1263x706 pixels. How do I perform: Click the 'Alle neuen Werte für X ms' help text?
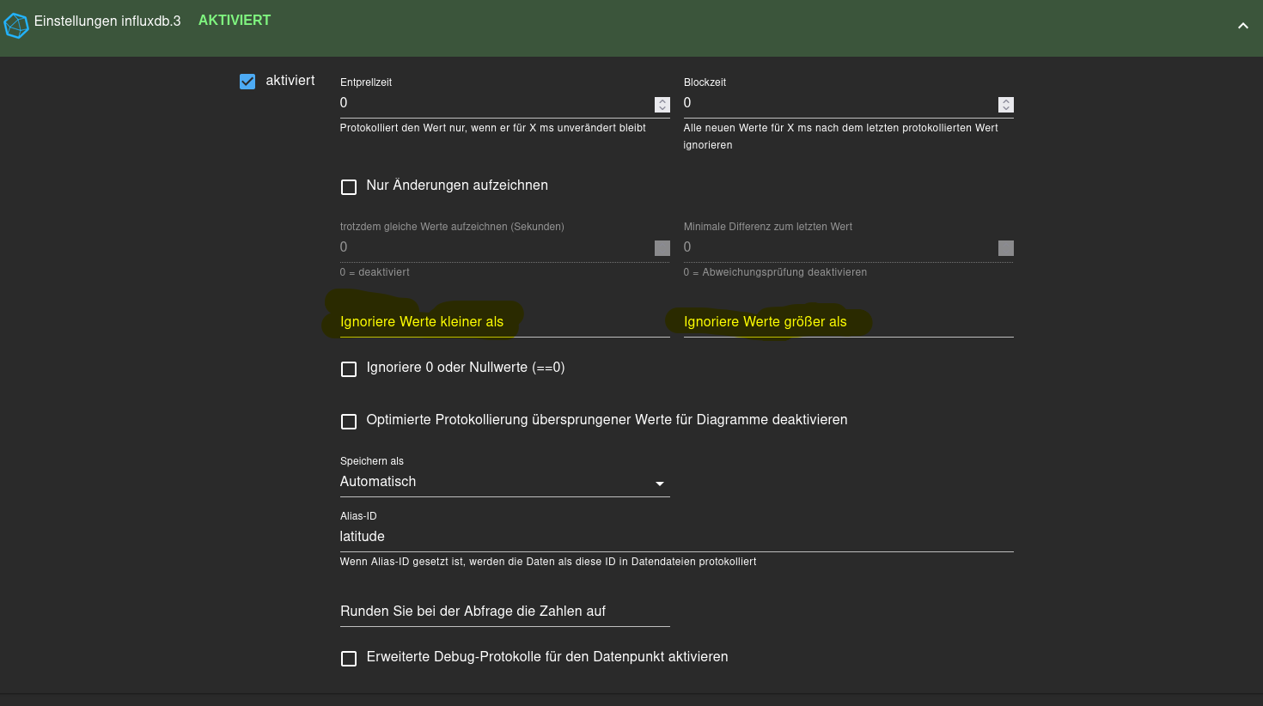click(841, 137)
